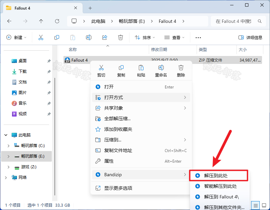Select 重命名 in the context menu
The image size is (270, 210).
(161, 71)
